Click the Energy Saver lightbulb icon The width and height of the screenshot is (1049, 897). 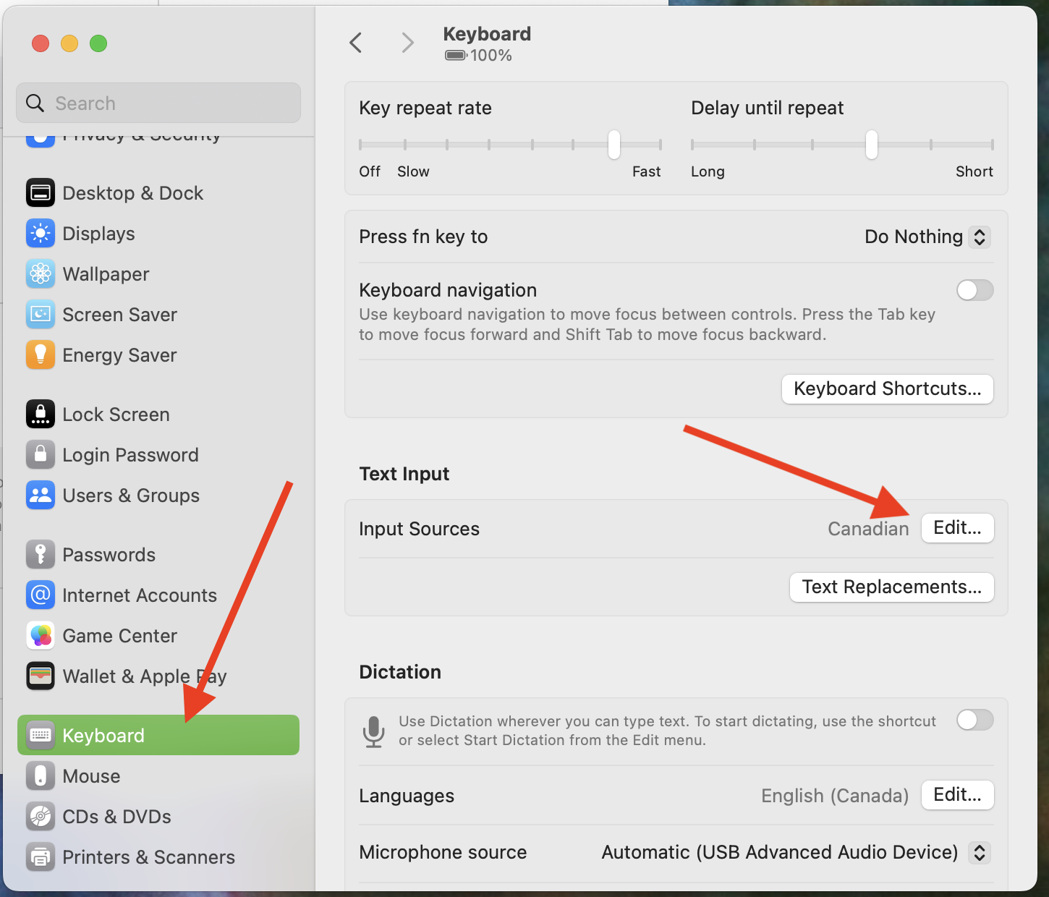[41, 354]
